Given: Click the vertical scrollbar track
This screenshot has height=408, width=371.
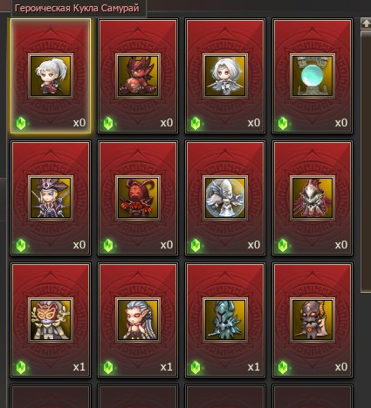Looking at the screenshot, I should pos(366,161).
